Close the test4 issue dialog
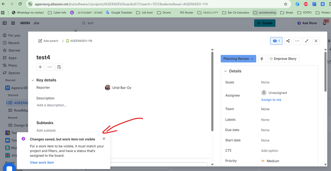This screenshot has width=331, height=171. click(x=316, y=41)
